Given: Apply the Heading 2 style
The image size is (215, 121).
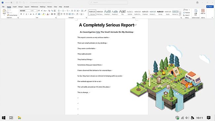Looking at the screenshot, I should (x=115, y=13).
